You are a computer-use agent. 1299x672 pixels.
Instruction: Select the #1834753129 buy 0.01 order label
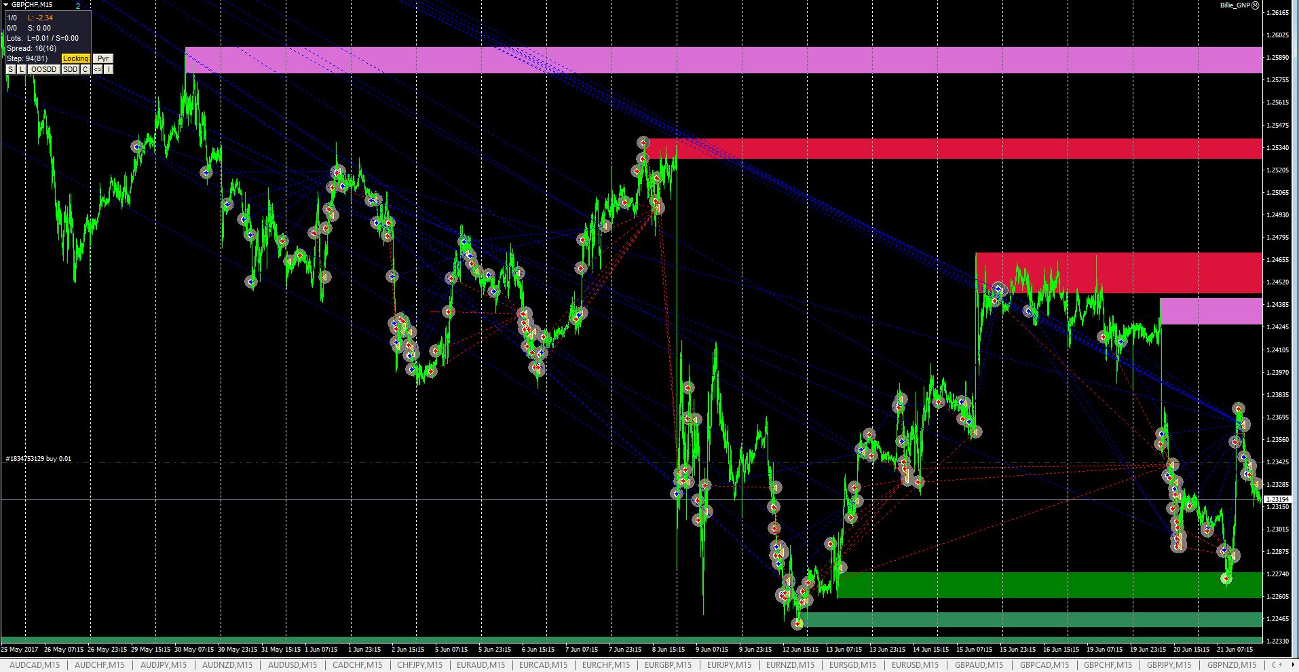(38, 459)
